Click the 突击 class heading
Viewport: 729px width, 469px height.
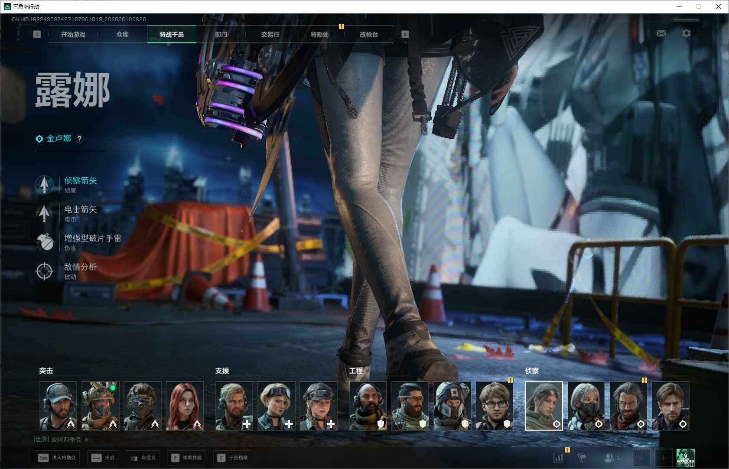(46, 371)
